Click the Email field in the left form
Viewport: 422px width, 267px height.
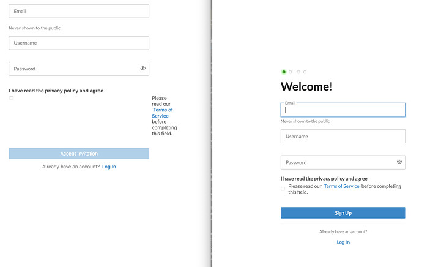[79, 11]
